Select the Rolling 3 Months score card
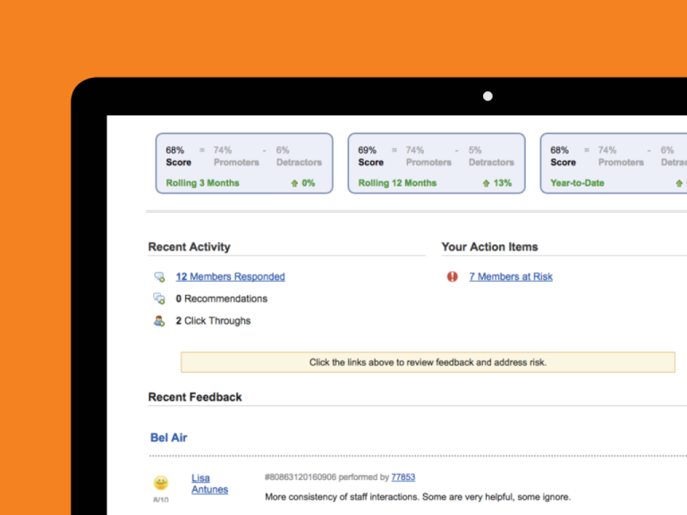The height and width of the screenshot is (515, 687). pyautogui.click(x=244, y=165)
